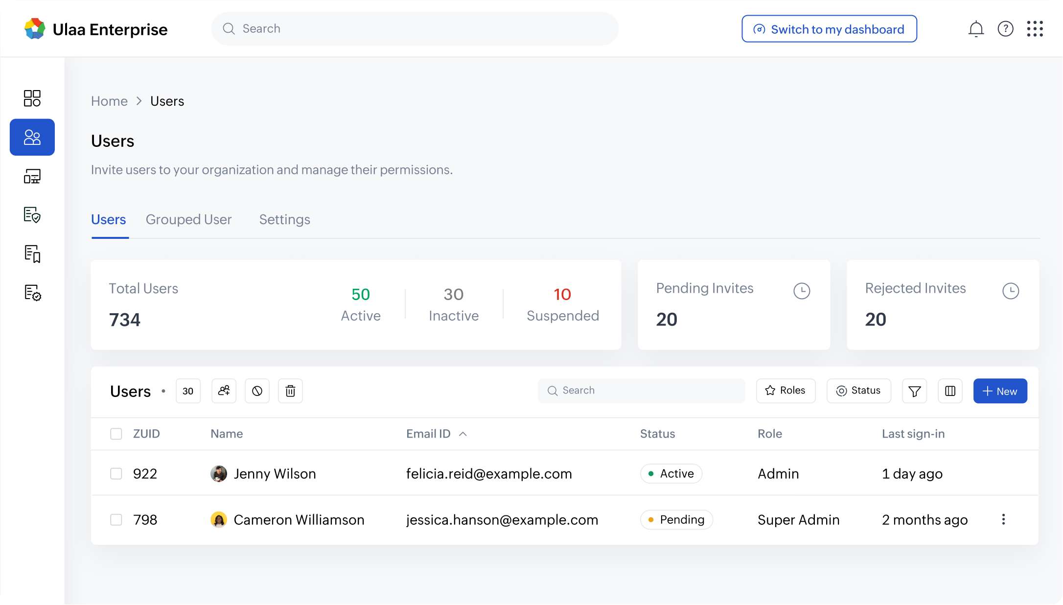
Task: Click the add users to group icon
Action: click(x=224, y=391)
